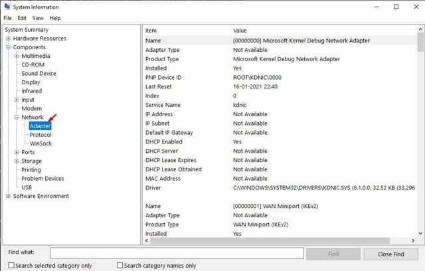The height and width of the screenshot is (271, 425).
Task: Open the Edit menu
Action: click(22, 18)
